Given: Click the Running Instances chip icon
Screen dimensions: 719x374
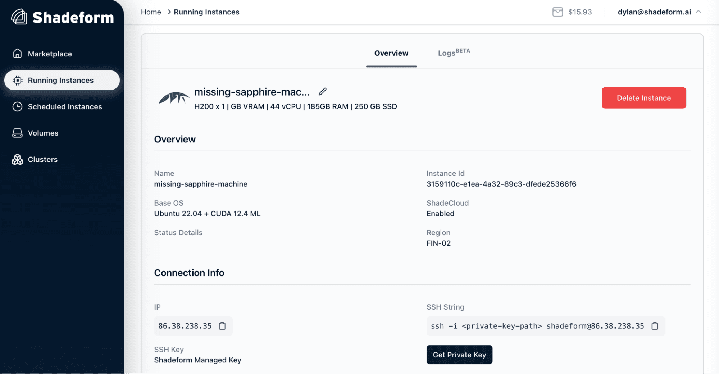Looking at the screenshot, I should click(x=17, y=80).
